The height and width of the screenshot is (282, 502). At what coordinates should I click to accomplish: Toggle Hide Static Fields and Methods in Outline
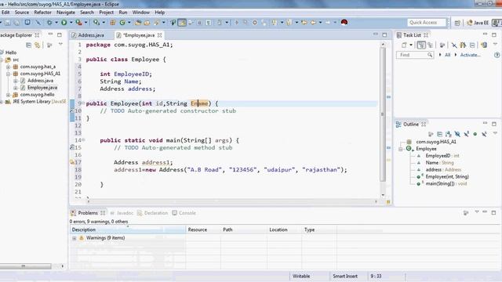[x=466, y=134]
